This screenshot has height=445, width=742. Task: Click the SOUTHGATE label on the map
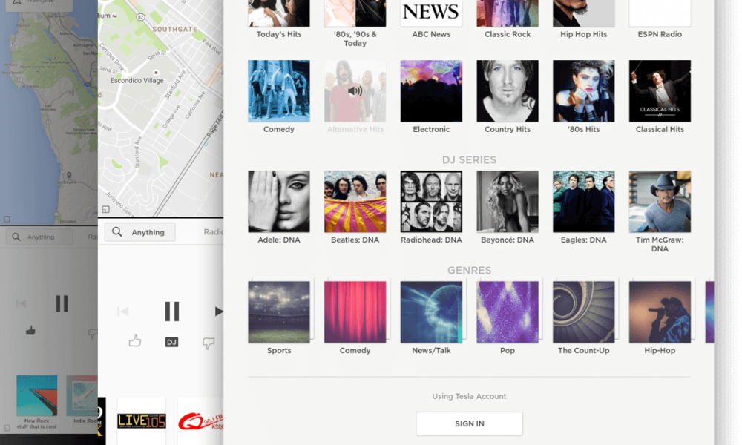[x=174, y=30]
